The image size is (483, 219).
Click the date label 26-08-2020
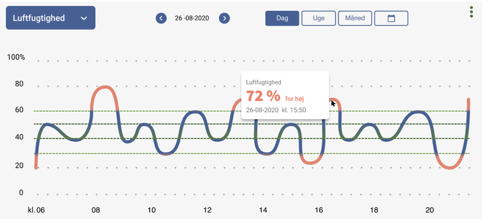coord(192,18)
